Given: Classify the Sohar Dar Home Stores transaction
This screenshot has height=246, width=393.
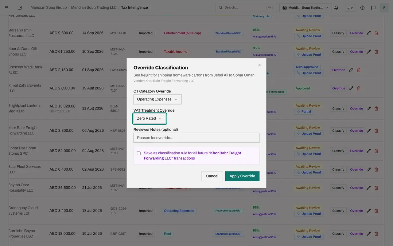Looking at the screenshot, I should click(338, 151).
